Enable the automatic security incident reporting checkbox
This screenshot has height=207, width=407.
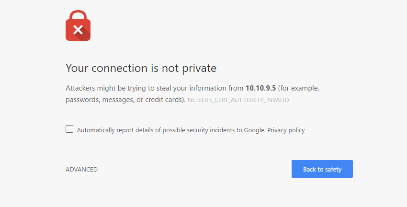[69, 129]
